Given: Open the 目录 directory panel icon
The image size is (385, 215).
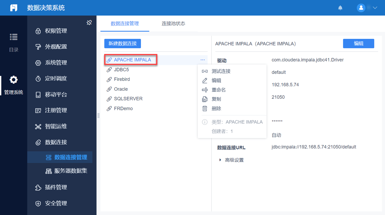Looking at the screenshot, I should pos(14,37).
